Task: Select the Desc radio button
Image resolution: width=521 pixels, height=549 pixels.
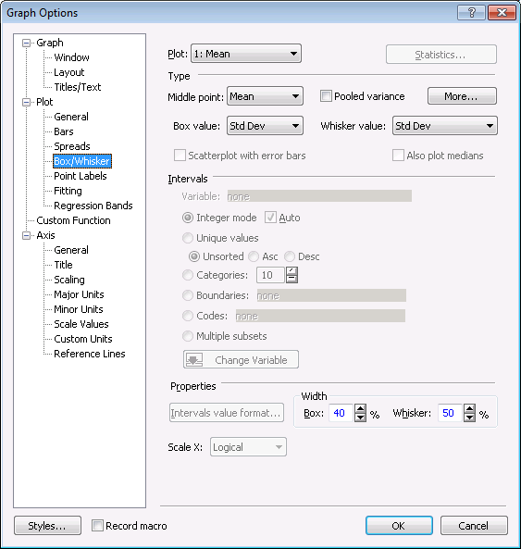Action: (290, 256)
